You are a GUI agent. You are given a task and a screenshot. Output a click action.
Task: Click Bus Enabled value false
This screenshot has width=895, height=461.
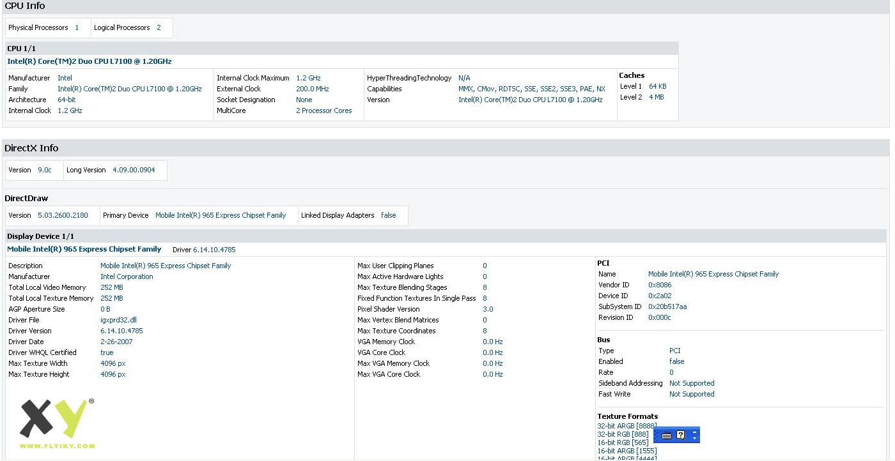point(676,361)
